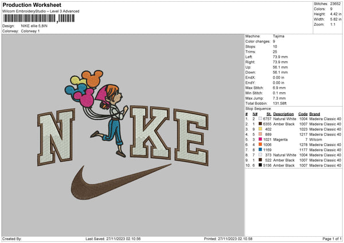Select the code 1023 cell
344x243 pixels.
tap(303, 129)
